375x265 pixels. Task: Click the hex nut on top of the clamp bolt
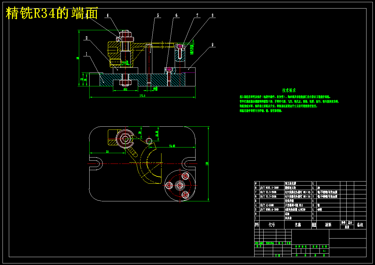tap(125, 34)
